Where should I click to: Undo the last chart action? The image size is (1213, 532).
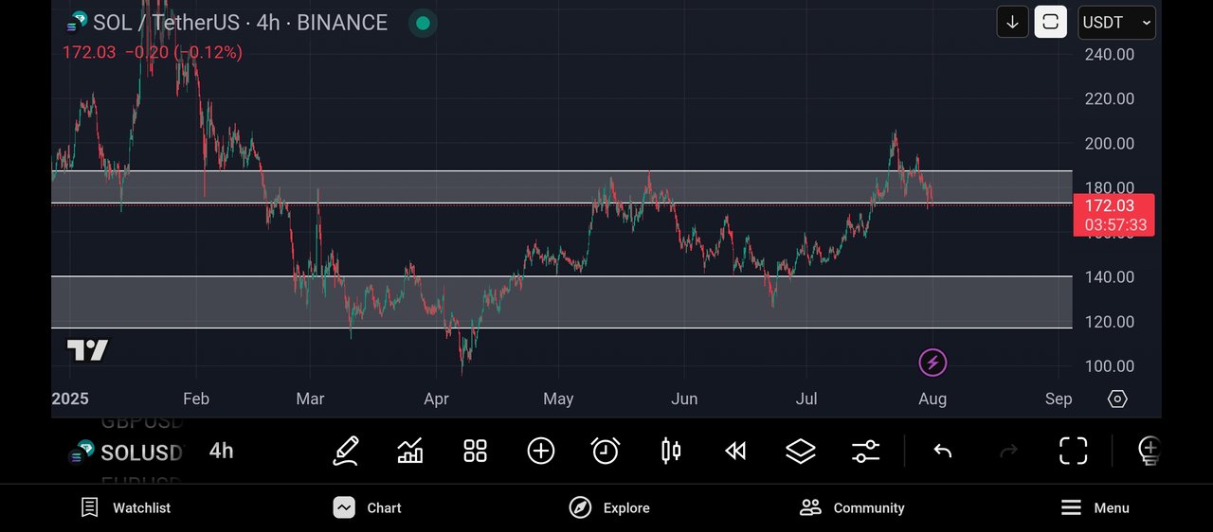pos(943,452)
